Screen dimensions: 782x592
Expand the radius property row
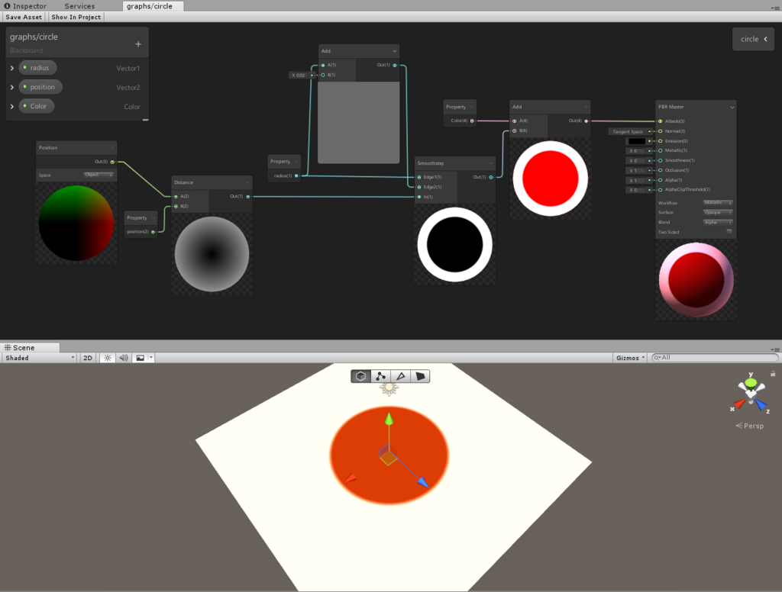(x=12, y=68)
